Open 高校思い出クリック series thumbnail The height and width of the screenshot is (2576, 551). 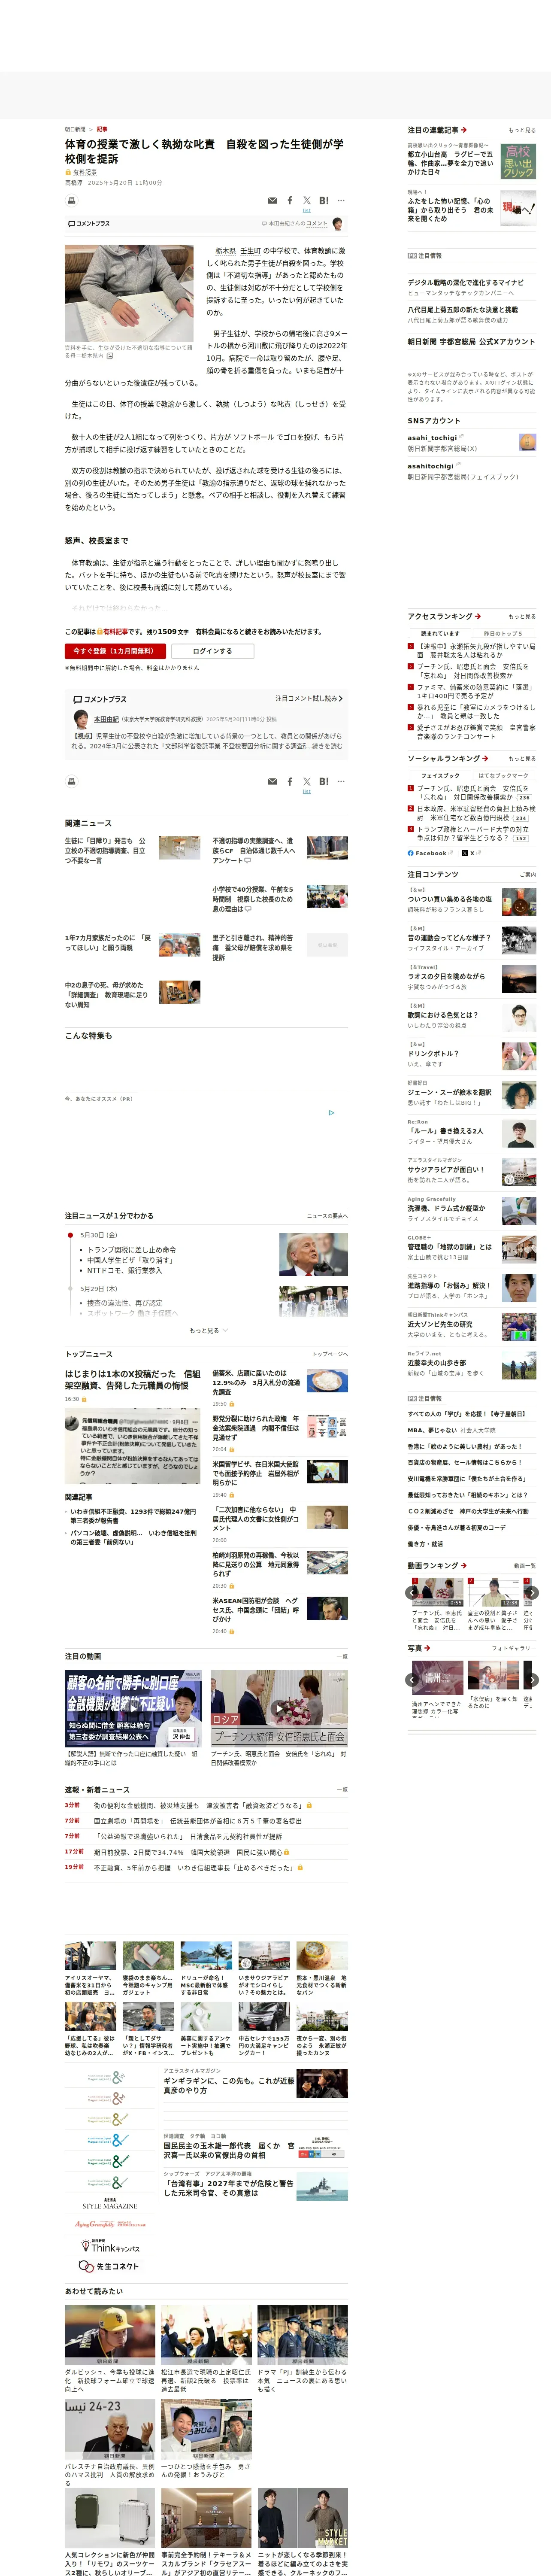click(519, 161)
